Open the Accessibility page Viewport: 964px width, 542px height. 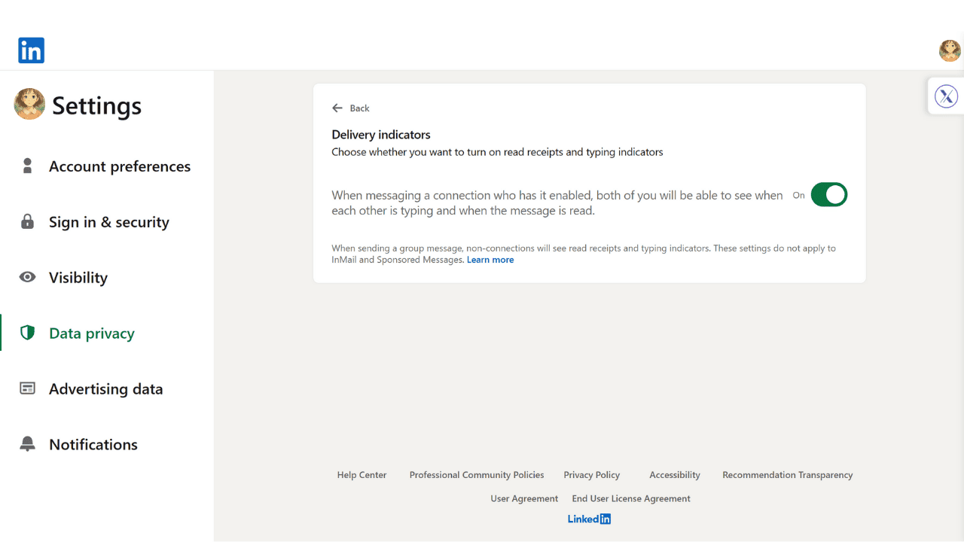pyautogui.click(x=674, y=474)
